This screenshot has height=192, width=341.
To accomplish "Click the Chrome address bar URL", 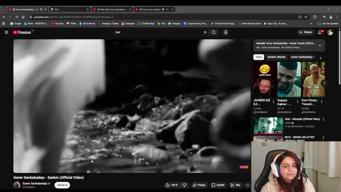I will point(74,17).
